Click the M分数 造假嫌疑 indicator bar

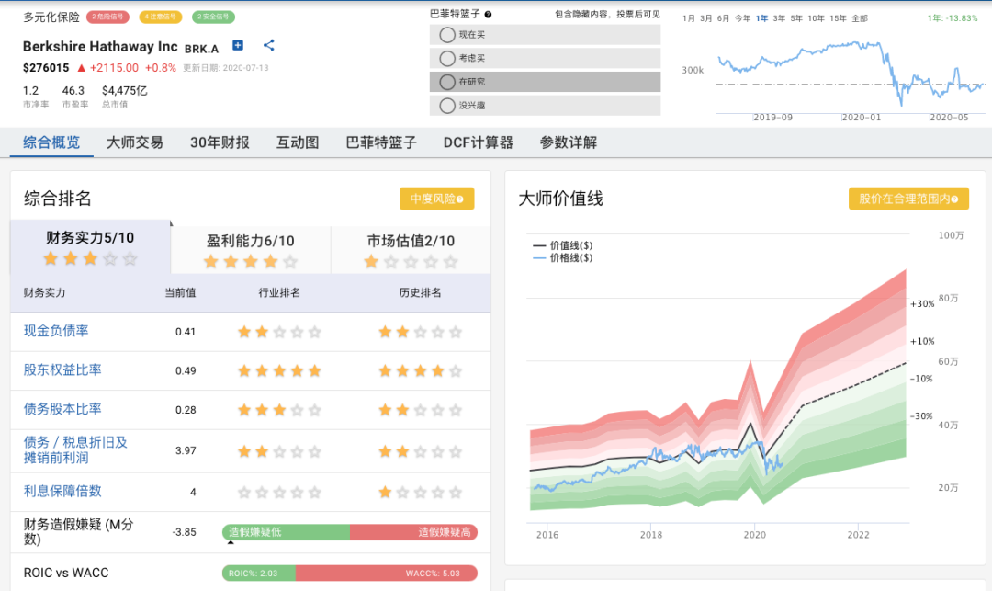click(350, 532)
